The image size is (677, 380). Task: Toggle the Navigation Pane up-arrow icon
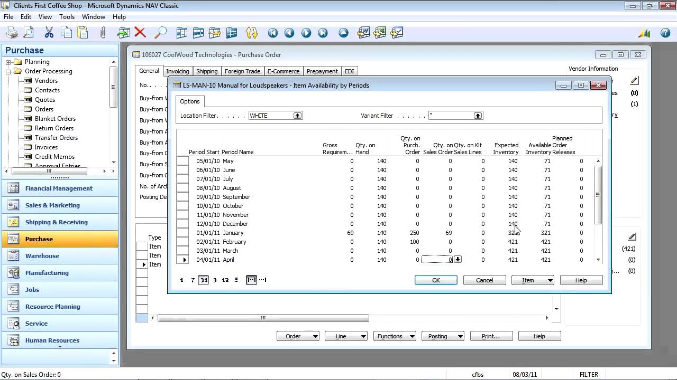point(344,33)
